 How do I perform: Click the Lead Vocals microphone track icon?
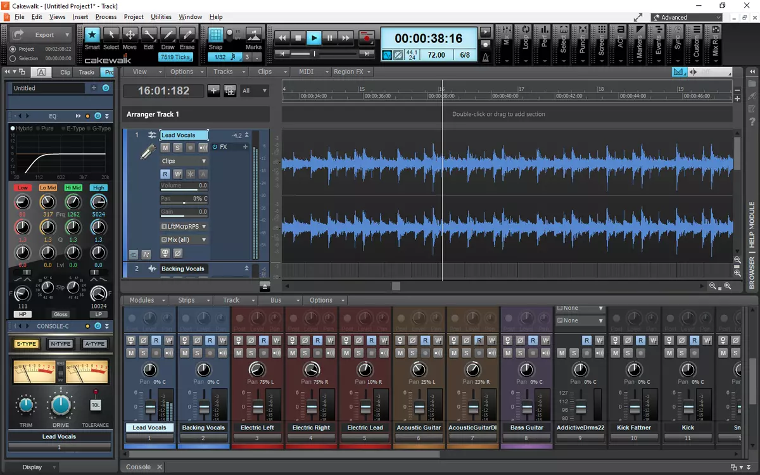coord(148,151)
